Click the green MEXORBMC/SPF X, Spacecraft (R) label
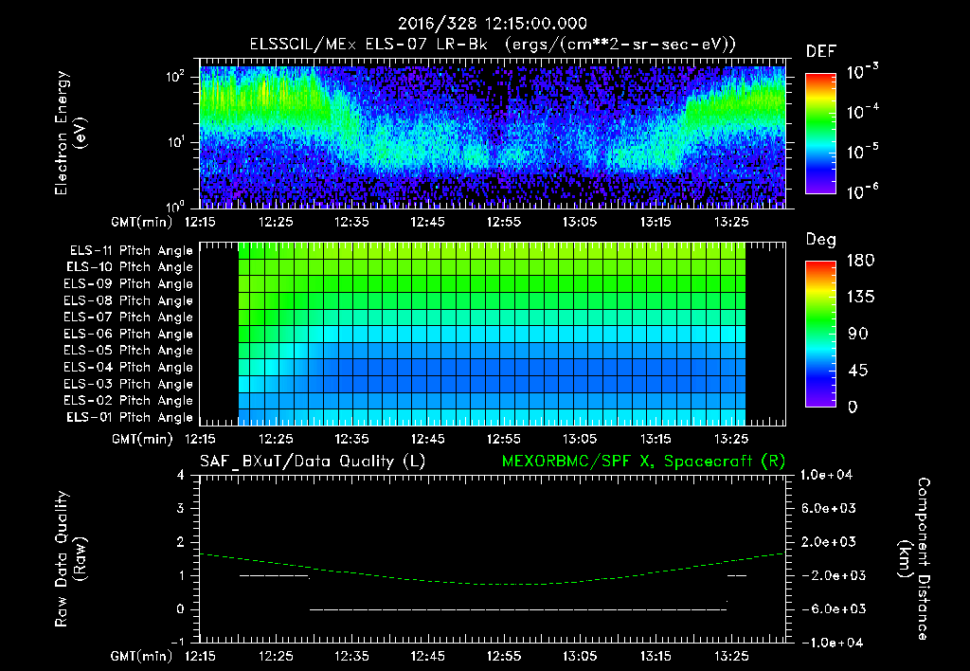This screenshot has height=671, width=970. pos(643,462)
